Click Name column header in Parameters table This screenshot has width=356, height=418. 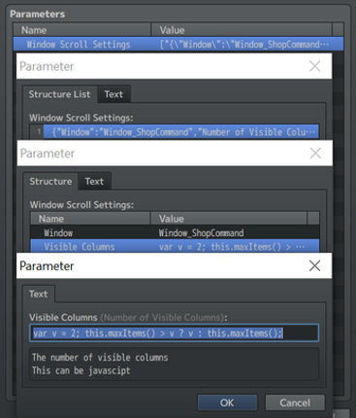tap(82, 30)
